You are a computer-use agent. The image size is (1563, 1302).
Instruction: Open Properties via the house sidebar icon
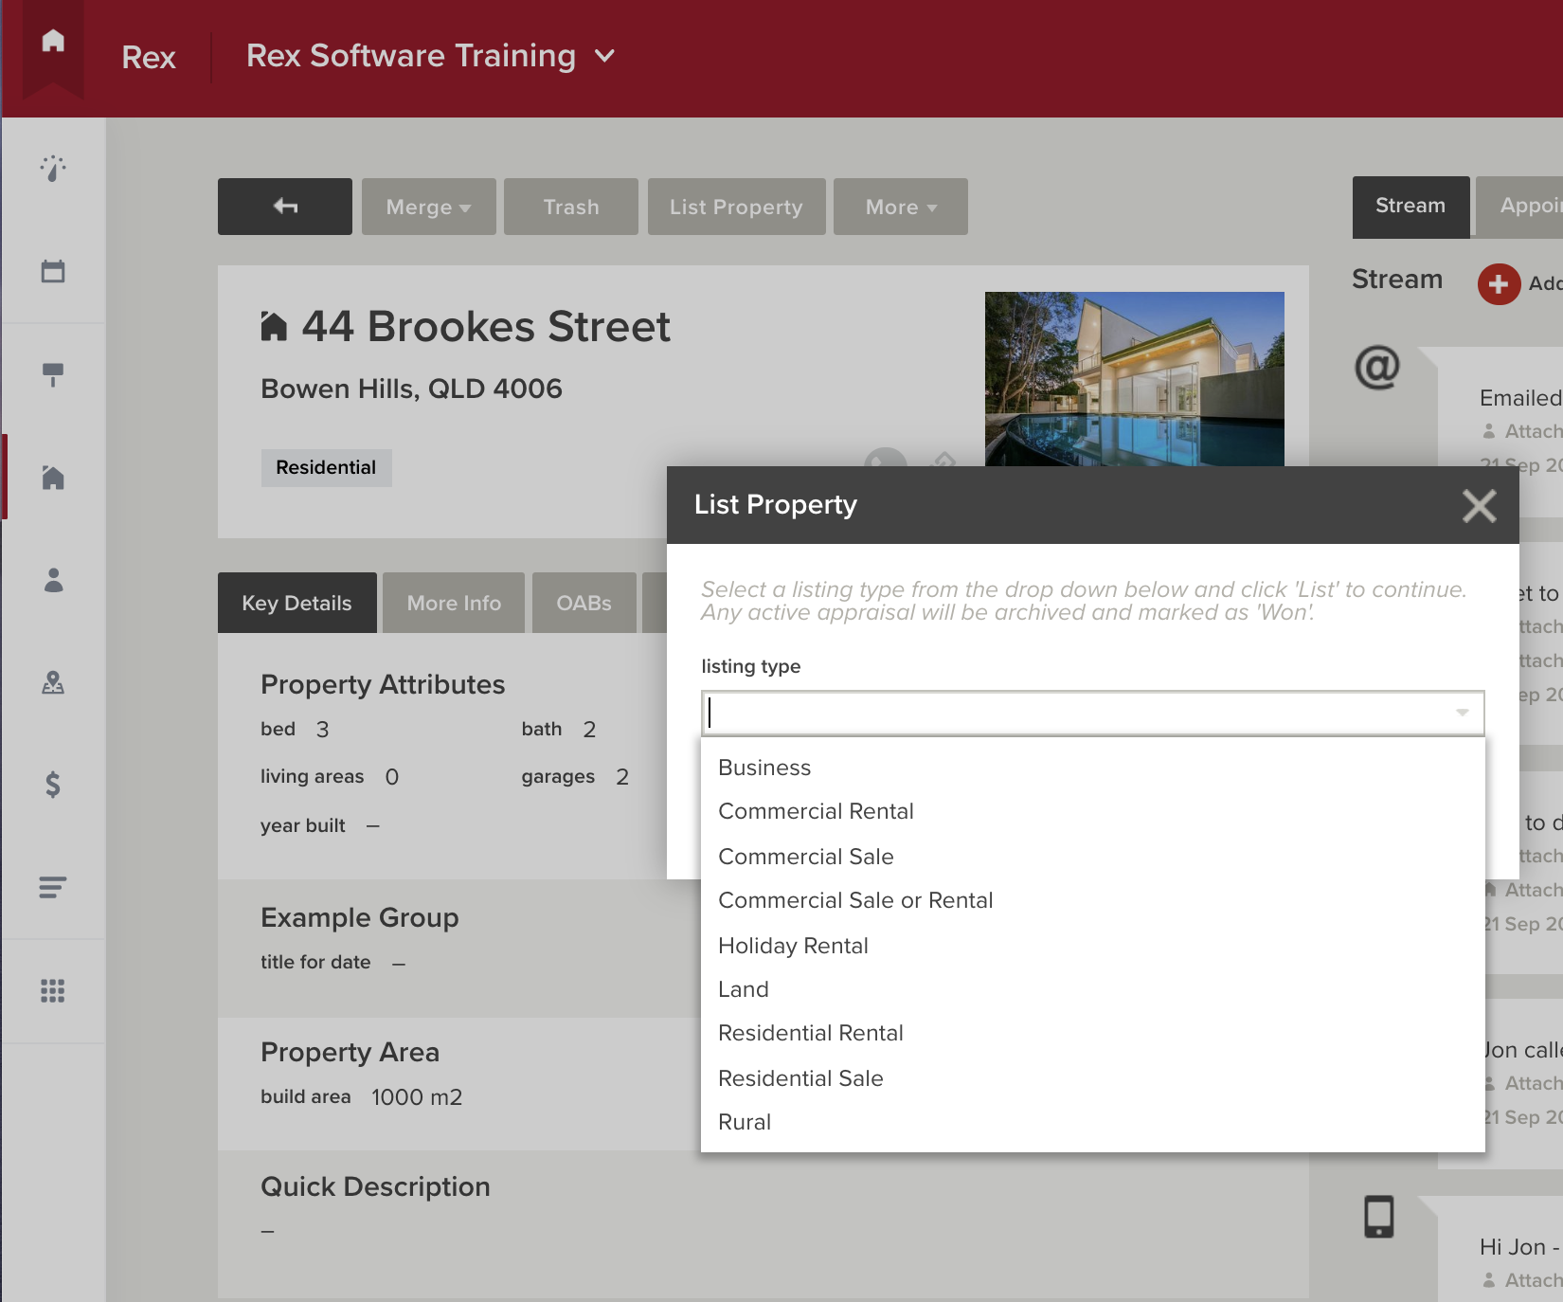coord(53,479)
